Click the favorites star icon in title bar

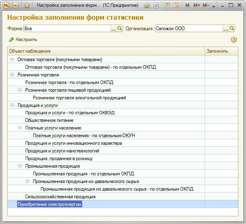pyautogui.click(x=27, y=5)
